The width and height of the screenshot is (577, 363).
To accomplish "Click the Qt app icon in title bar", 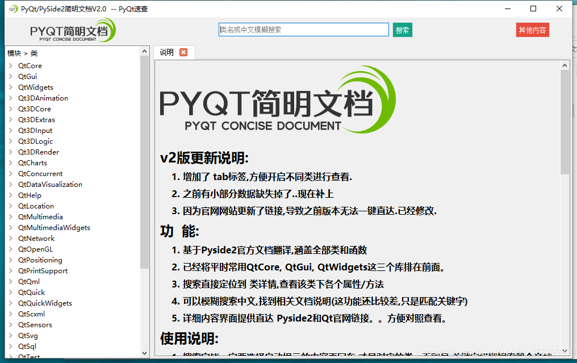I will tap(13, 9).
